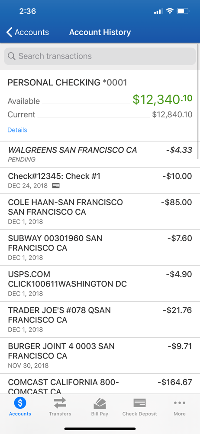Viewport: 200px width, 434px height.
Task: View check image icon on Check #1
Action: pos(56,186)
